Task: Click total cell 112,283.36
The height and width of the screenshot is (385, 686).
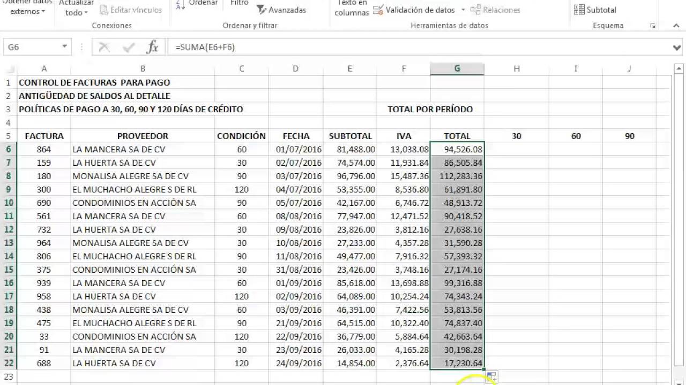Action: (457, 176)
